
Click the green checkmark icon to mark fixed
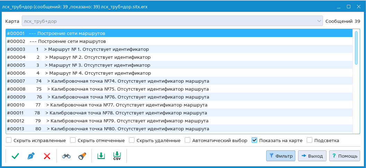point(15,156)
